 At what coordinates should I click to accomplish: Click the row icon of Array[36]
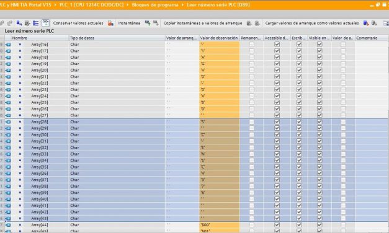(x=8, y=174)
